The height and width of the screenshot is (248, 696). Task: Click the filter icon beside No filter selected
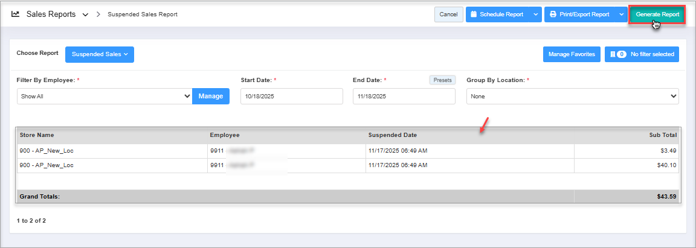tap(613, 54)
